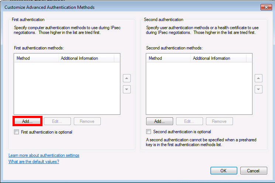Sort first list by Method column header
The width and height of the screenshot is (275, 183).
click(36, 58)
